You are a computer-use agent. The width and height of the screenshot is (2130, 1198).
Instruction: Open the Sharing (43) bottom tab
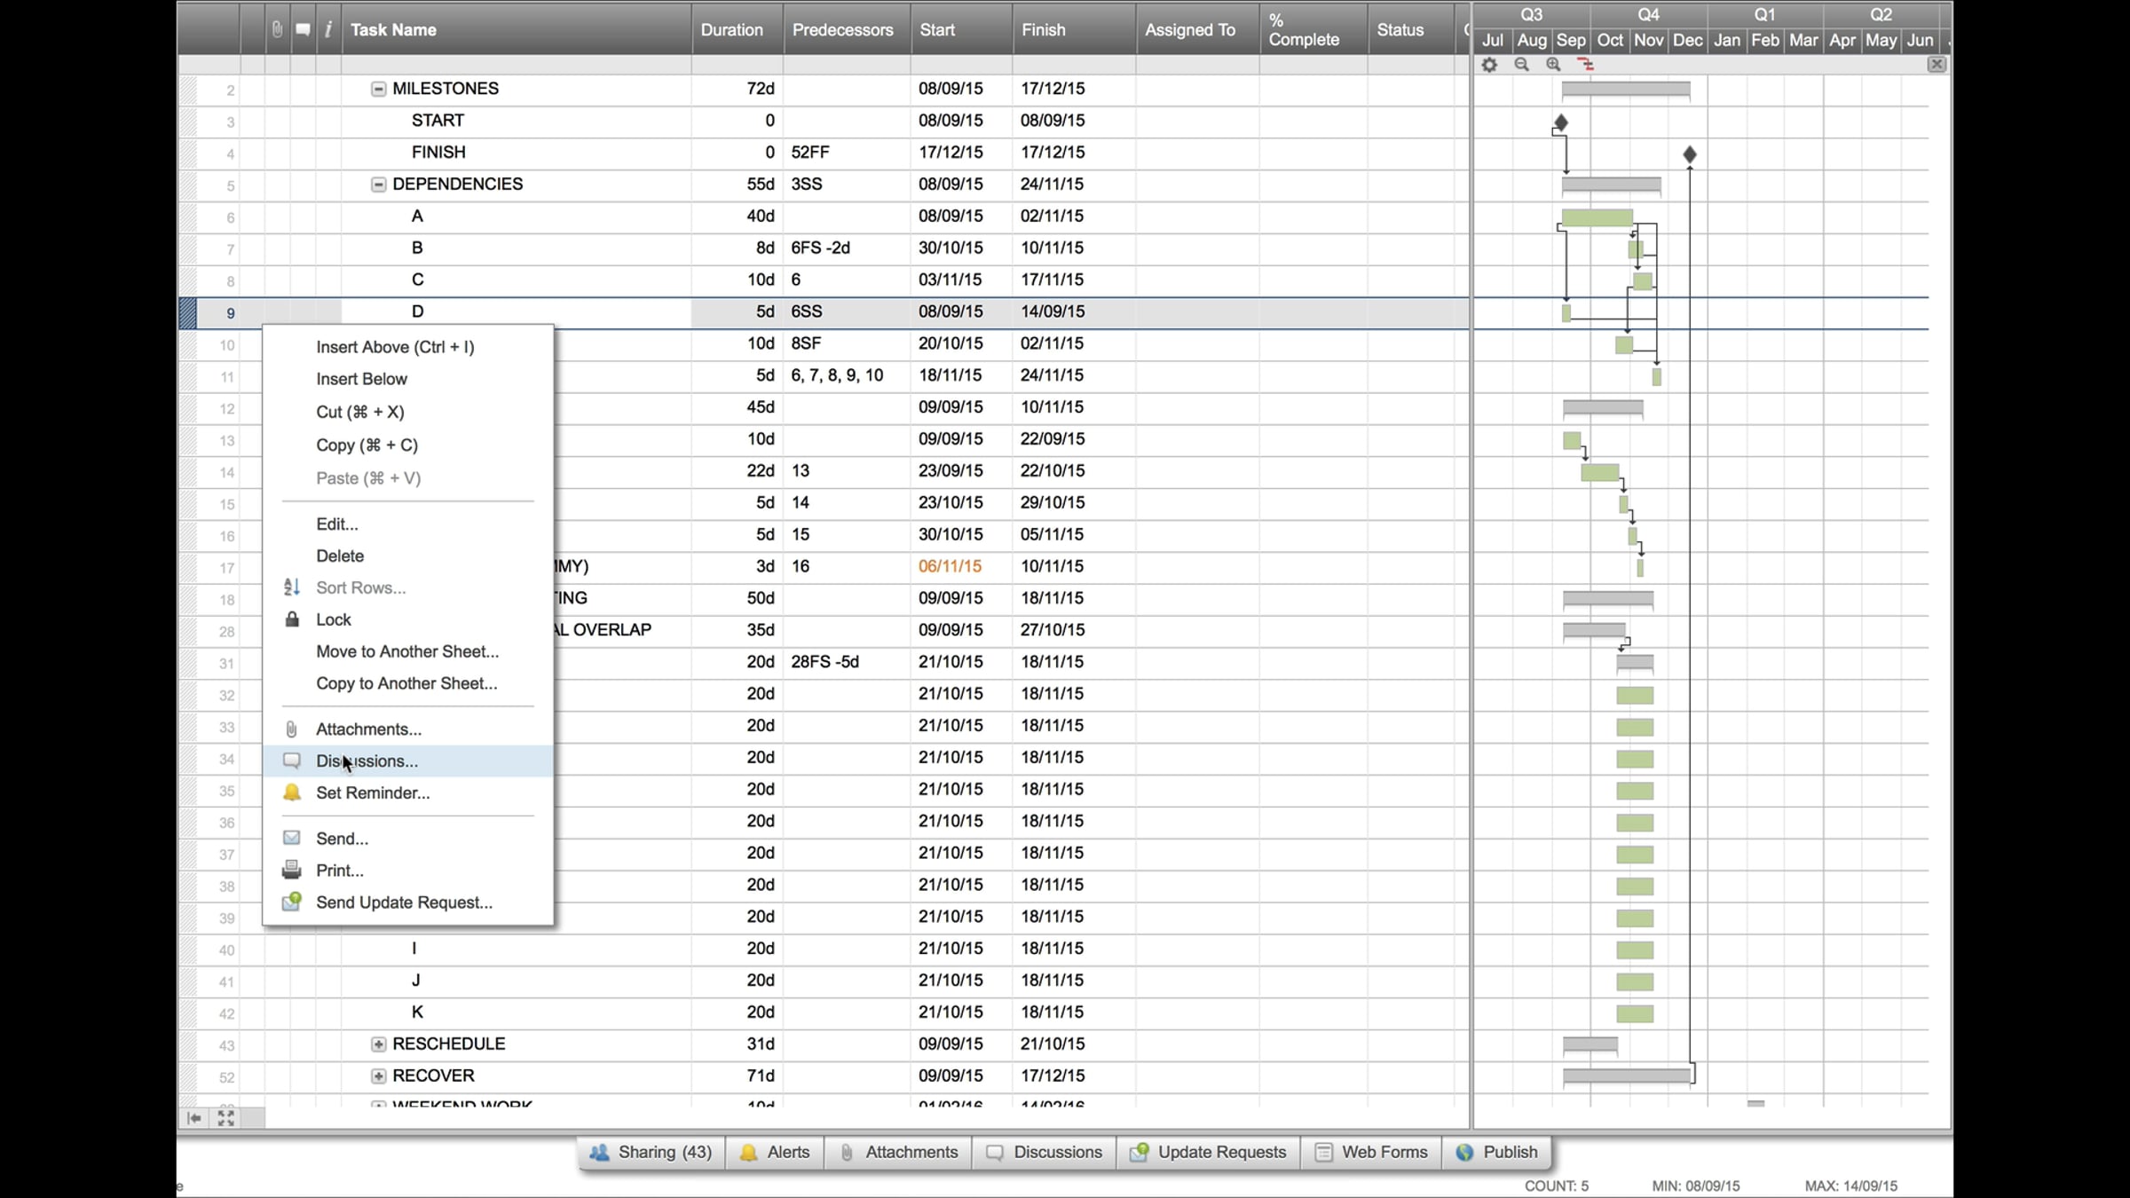[x=651, y=1152]
